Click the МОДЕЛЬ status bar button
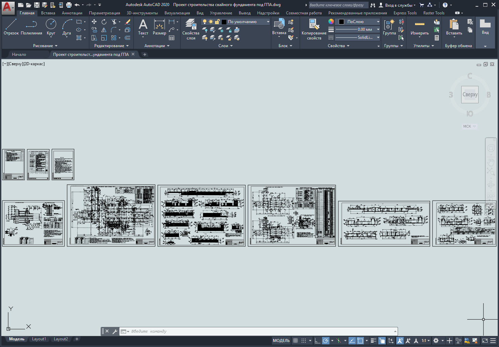 [281, 341]
